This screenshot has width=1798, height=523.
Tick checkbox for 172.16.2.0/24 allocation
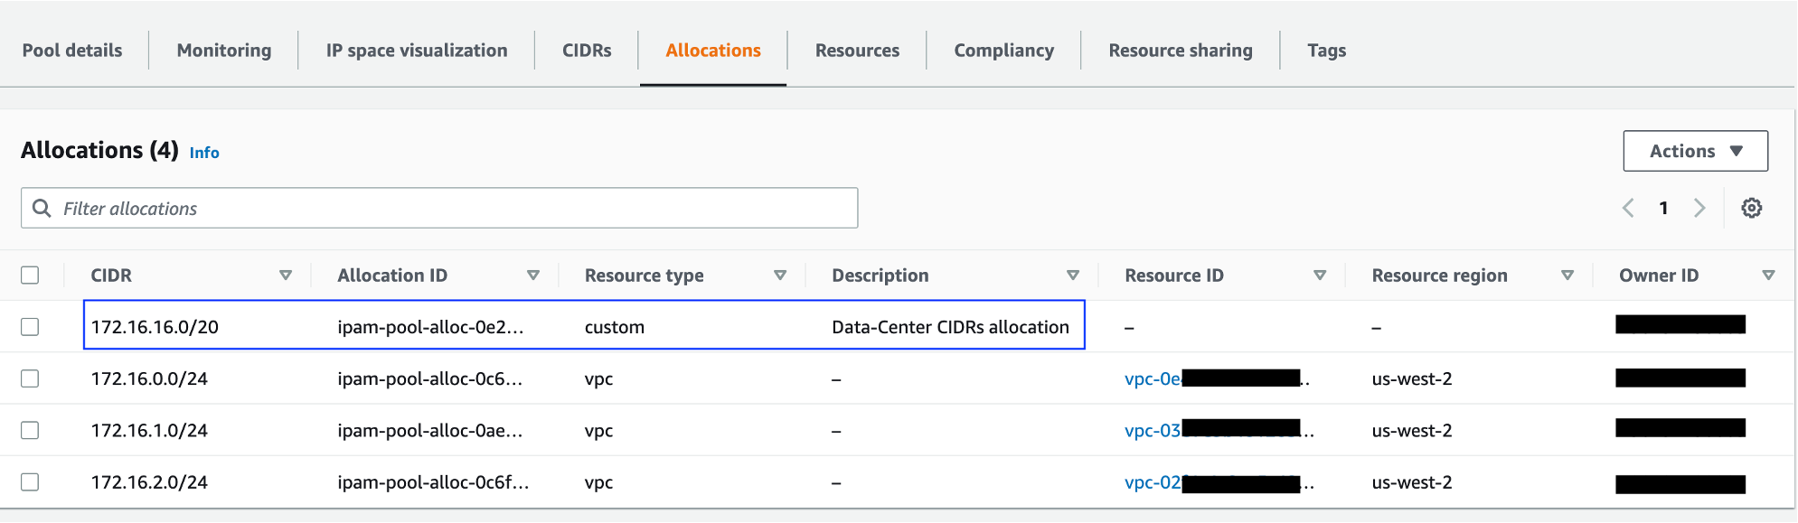click(x=30, y=482)
